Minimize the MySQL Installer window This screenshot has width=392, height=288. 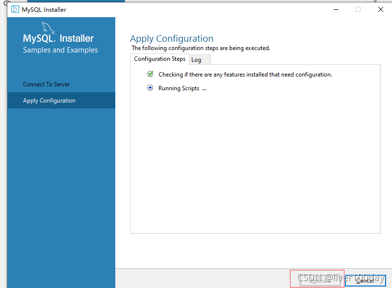(336, 9)
